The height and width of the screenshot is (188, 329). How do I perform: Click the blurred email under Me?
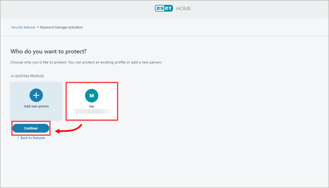click(x=93, y=111)
